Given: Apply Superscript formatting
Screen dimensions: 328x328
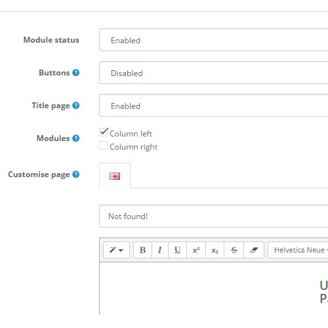Looking at the screenshot, I should (196, 250).
